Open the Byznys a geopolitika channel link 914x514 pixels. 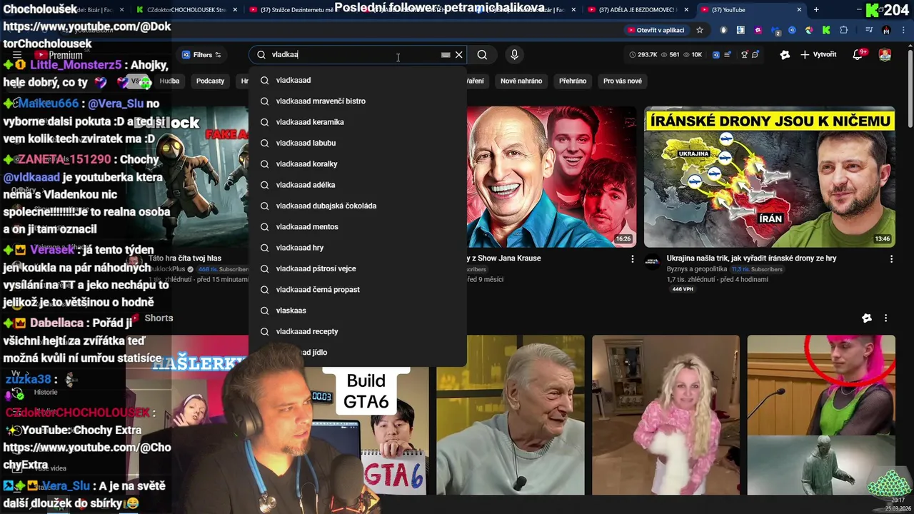(x=697, y=269)
